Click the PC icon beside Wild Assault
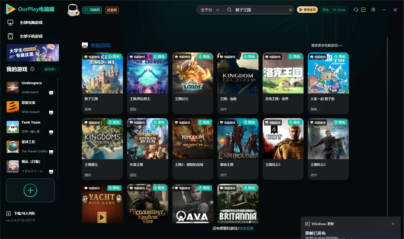 [51, 113]
